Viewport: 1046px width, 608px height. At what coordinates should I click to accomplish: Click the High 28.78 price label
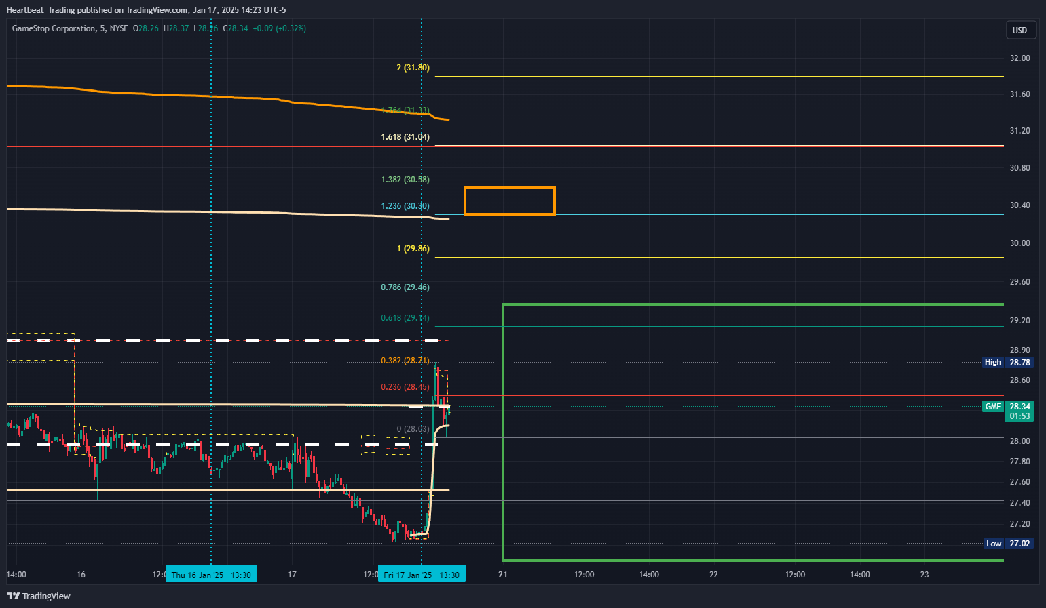click(1009, 362)
